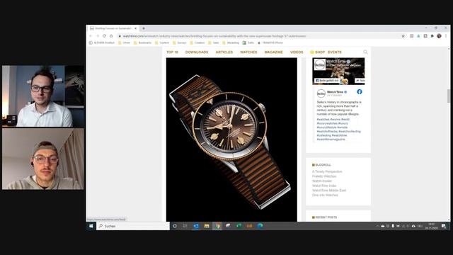This screenshot has height=255, width=453.
Task: Open File Explorer from the taskbar
Action: 207,226
